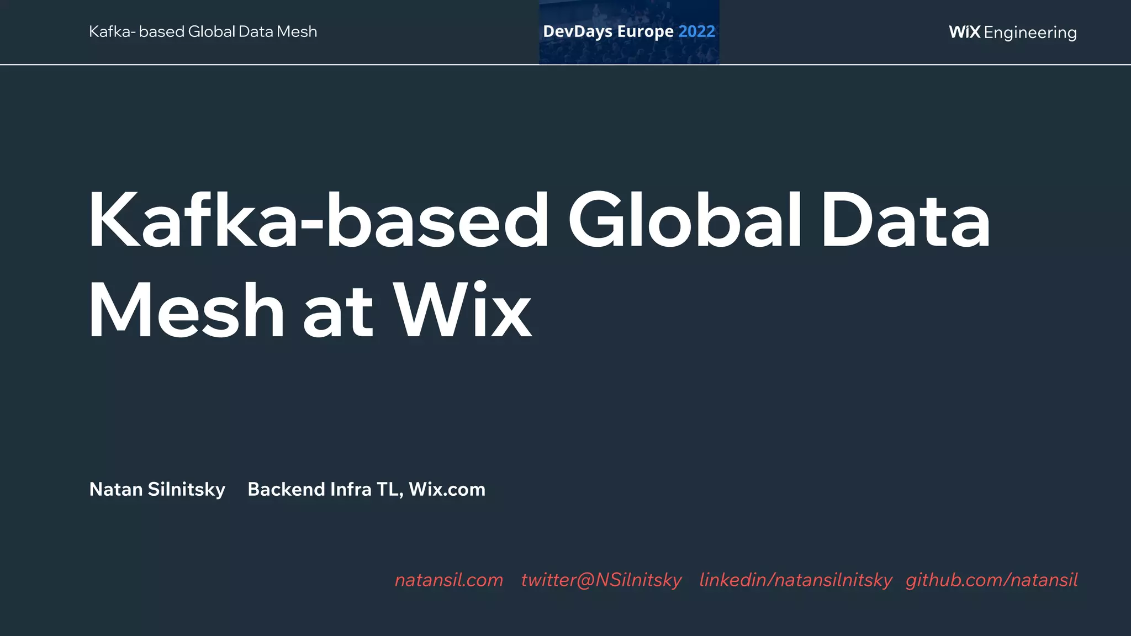The width and height of the screenshot is (1131, 636).
Task: Click the blue '2022' in the banner
Action: tap(696, 31)
